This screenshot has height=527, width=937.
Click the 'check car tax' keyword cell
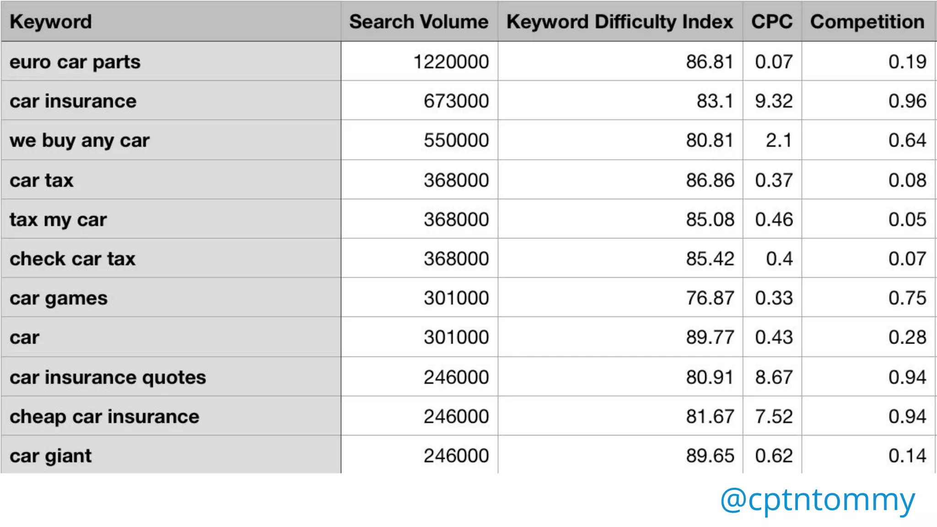[73, 259]
